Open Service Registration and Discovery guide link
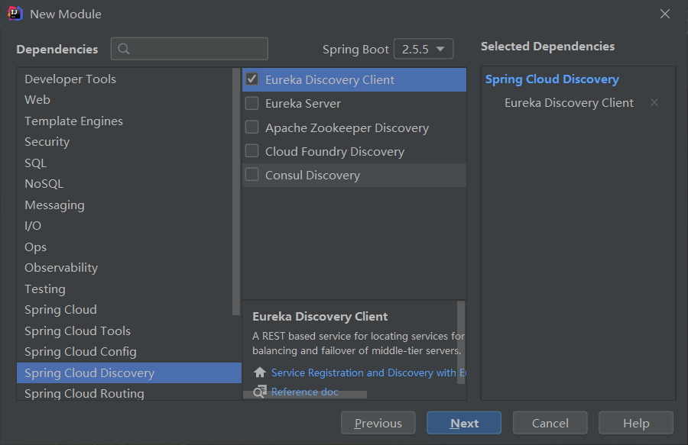The image size is (688, 445). point(368,372)
